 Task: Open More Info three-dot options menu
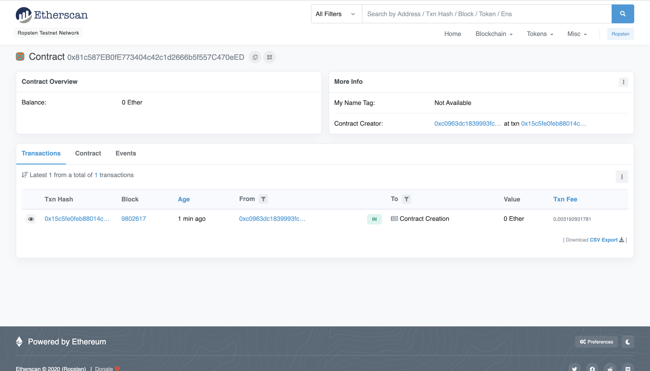[623, 82]
